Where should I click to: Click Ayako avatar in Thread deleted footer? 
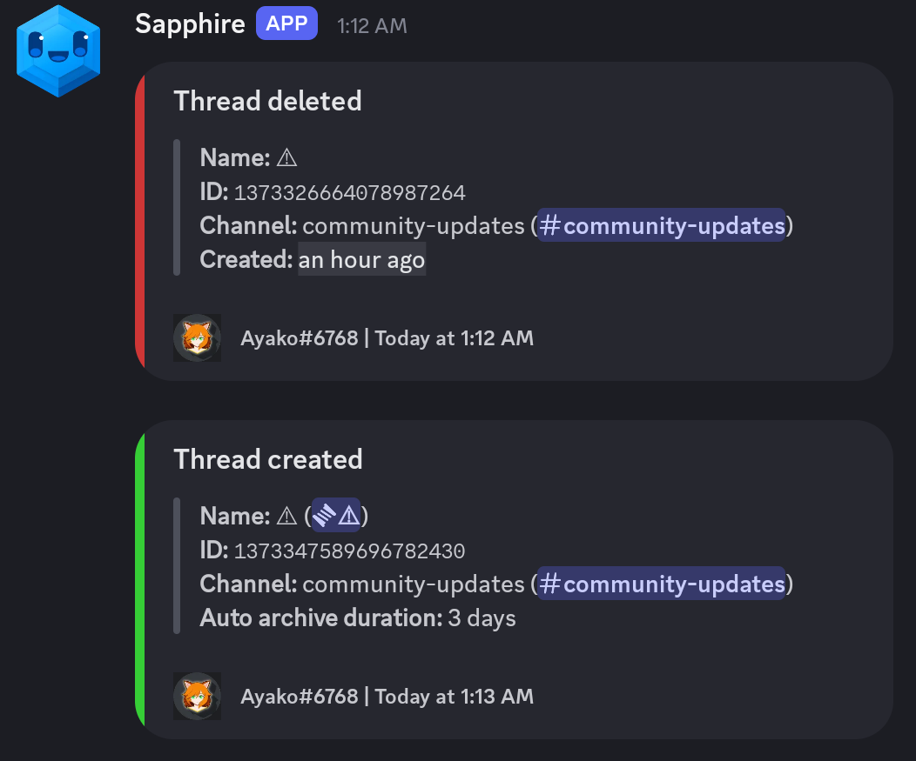(x=197, y=337)
